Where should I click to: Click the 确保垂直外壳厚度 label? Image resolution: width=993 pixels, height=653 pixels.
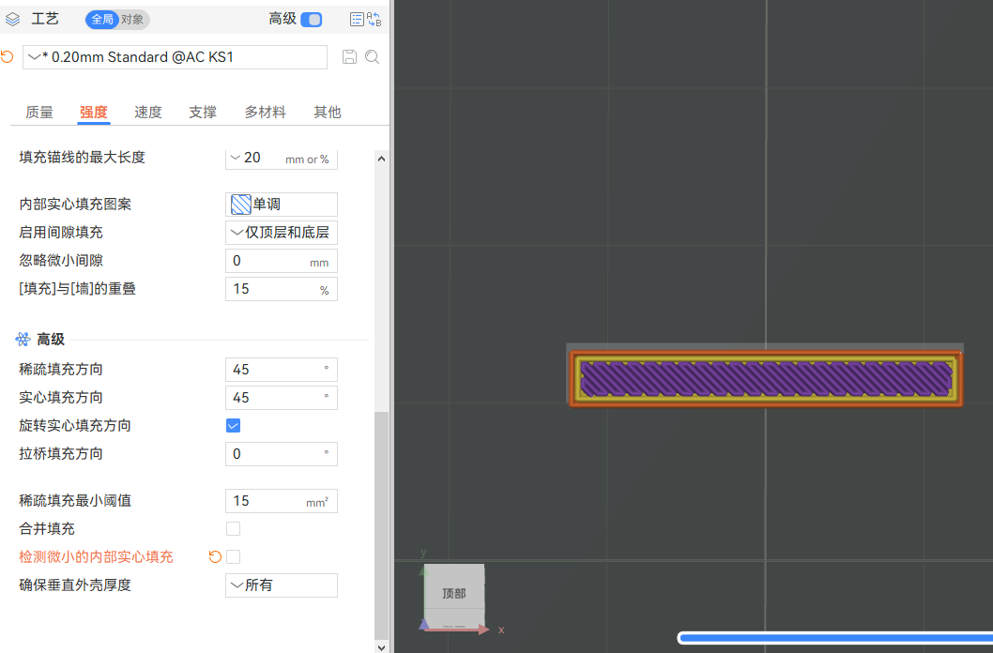(75, 585)
